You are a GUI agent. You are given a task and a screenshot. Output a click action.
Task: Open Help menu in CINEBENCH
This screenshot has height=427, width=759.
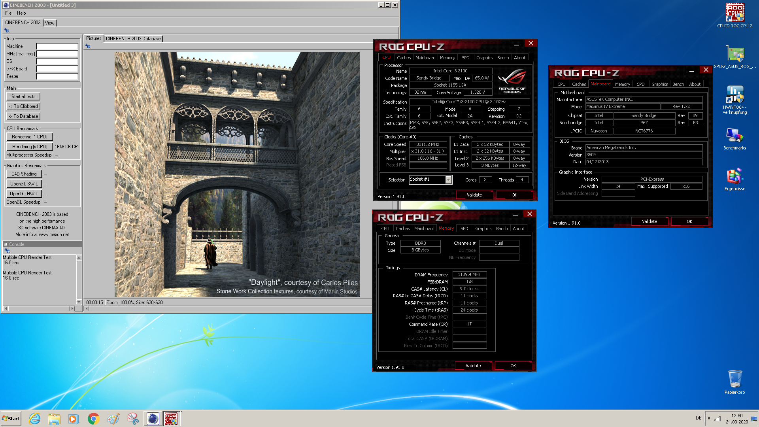tap(21, 13)
